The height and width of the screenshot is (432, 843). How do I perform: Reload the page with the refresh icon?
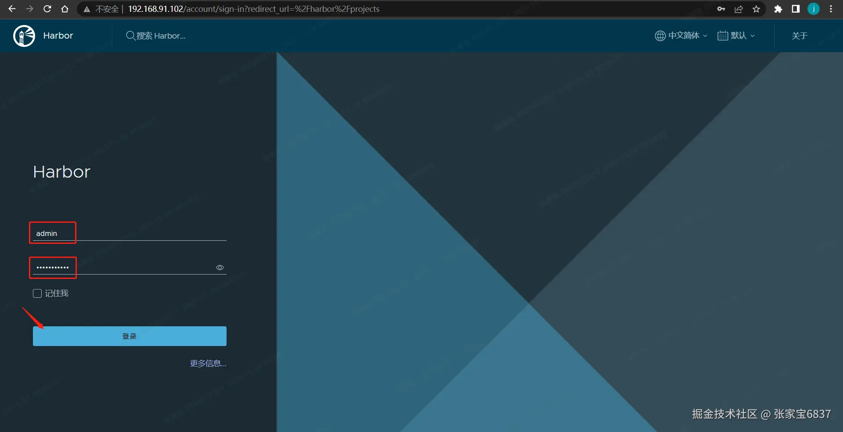47,9
